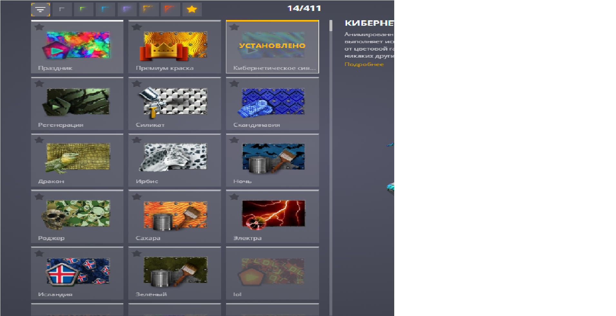
Task: Pick the Скандинавия mitten thumbnail
Action: [x=271, y=102]
